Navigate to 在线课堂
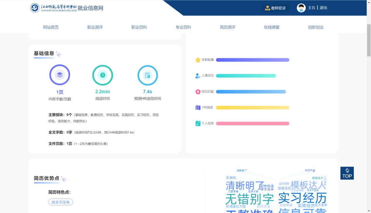This screenshot has width=371, height=213. pos(271,27)
